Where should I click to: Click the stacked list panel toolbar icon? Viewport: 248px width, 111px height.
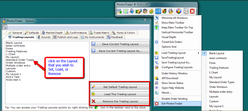point(186,11)
